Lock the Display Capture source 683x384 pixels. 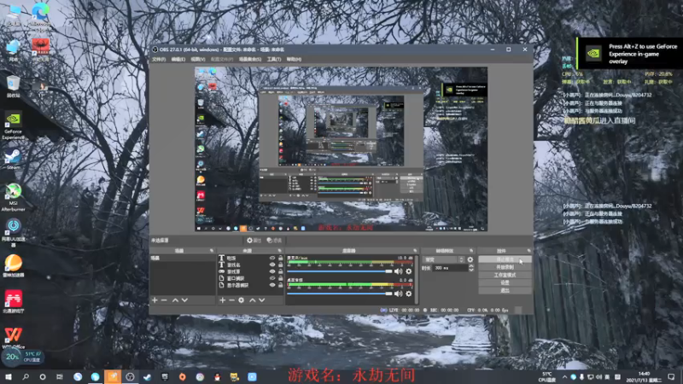tap(281, 285)
